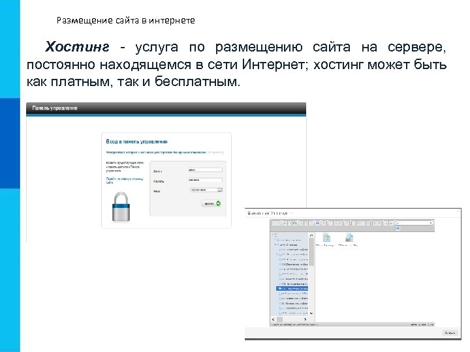
Task: Click the search box in the file manager toolbar
Action: point(414,223)
